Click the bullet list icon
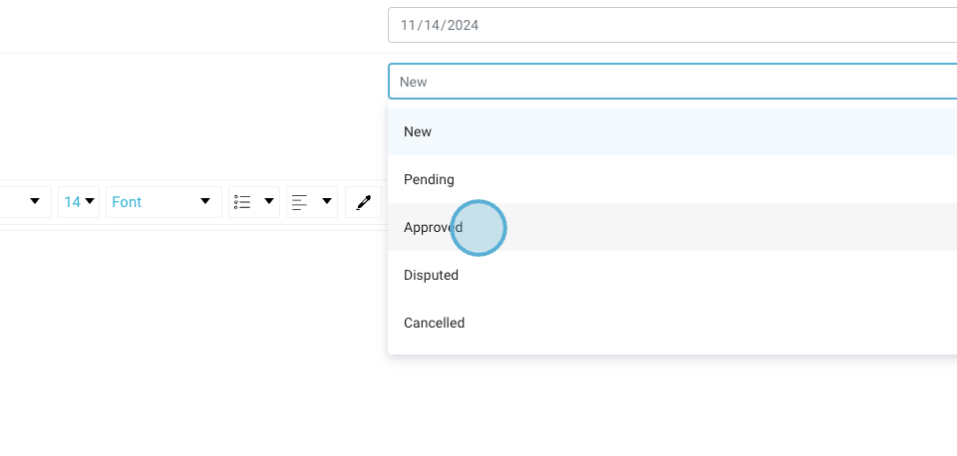This screenshot has height=456, width=957. 242,202
